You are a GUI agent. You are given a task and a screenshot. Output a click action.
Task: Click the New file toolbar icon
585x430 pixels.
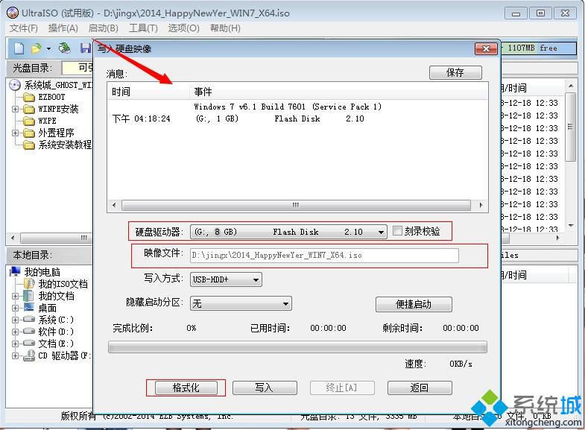[19, 48]
